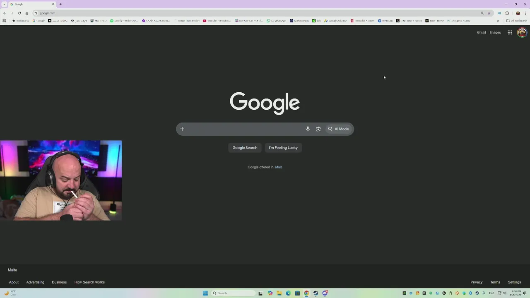
Task: Expand the hidden bookmarks overflow chevron
Action: point(498,21)
